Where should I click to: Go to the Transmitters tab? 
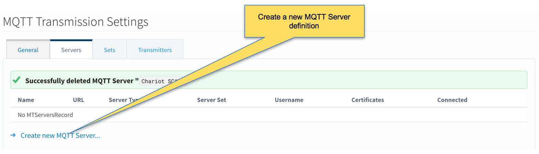155,50
